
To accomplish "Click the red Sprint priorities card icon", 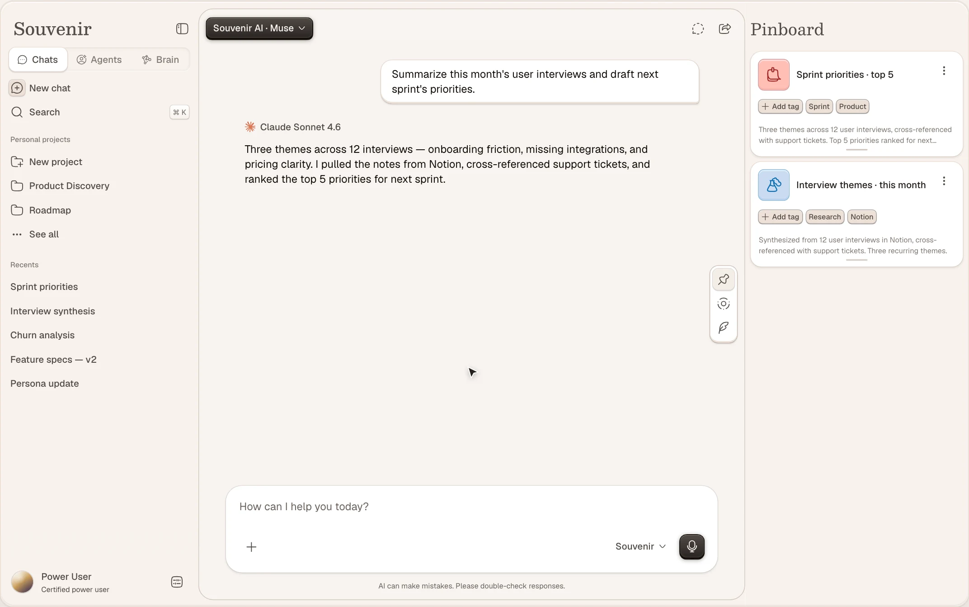I will click(x=774, y=75).
